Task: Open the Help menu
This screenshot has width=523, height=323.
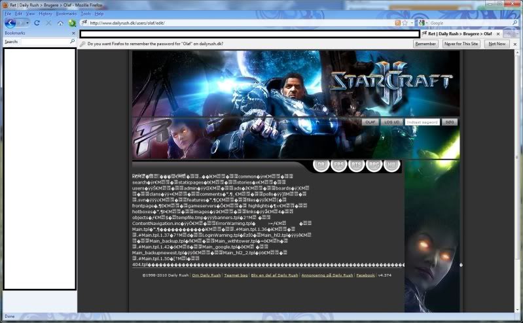Action: pyautogui.click(x=99, y=14)
